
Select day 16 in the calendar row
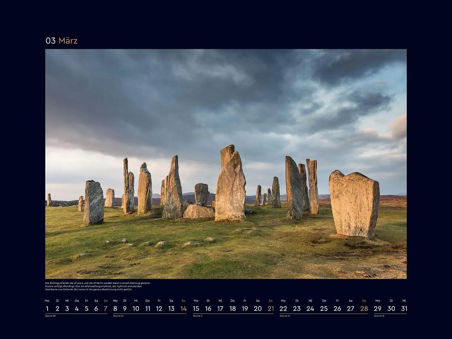pyautogui.click(x=208, y=309)
